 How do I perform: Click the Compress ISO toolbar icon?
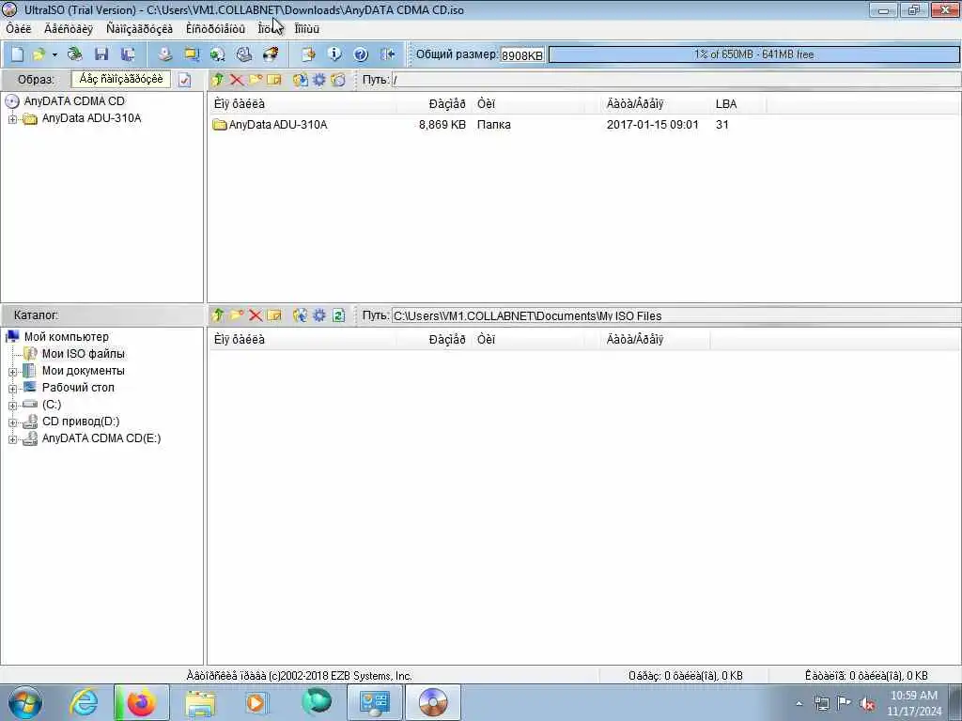192,54
